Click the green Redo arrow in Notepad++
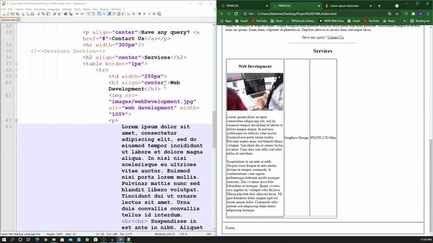The height and width of the screenshot is (243, 433). tap(60, 13)
